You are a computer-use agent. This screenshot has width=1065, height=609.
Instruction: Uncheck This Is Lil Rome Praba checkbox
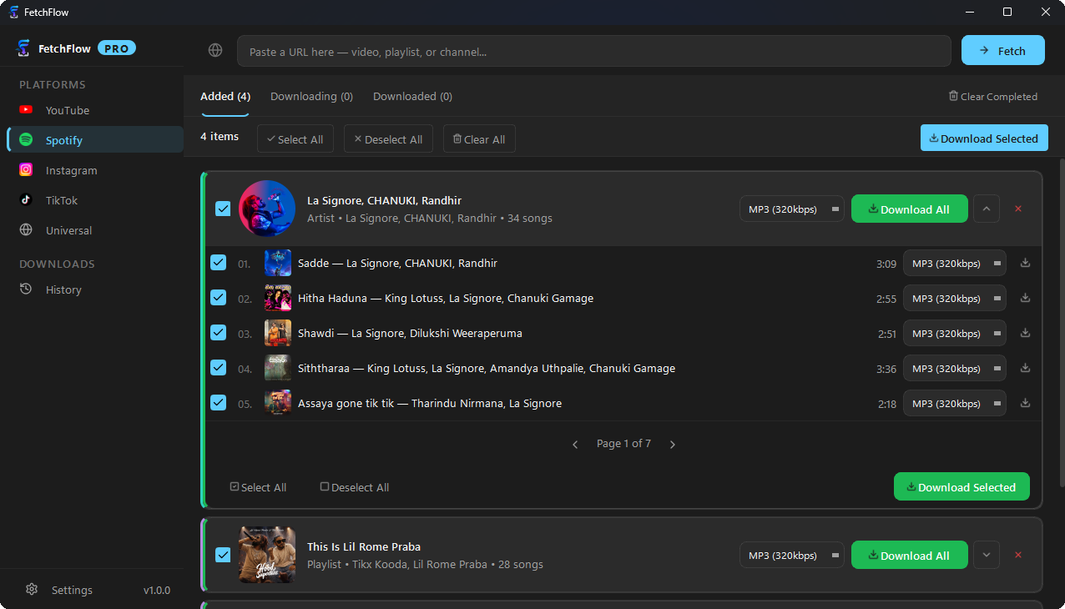tap(223, 555)
